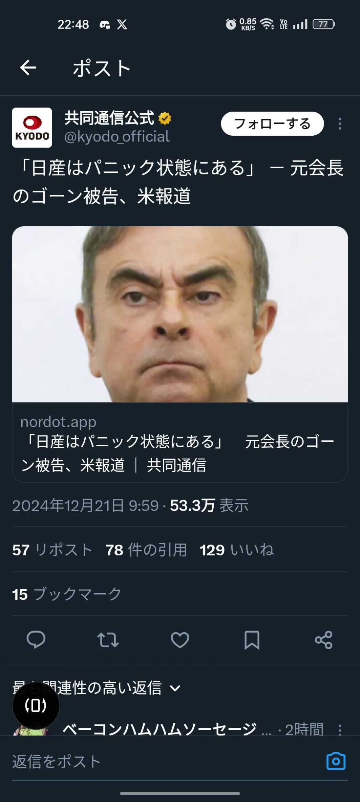Open the share icon
The image size is (360, 802).
tap(324, 640)
